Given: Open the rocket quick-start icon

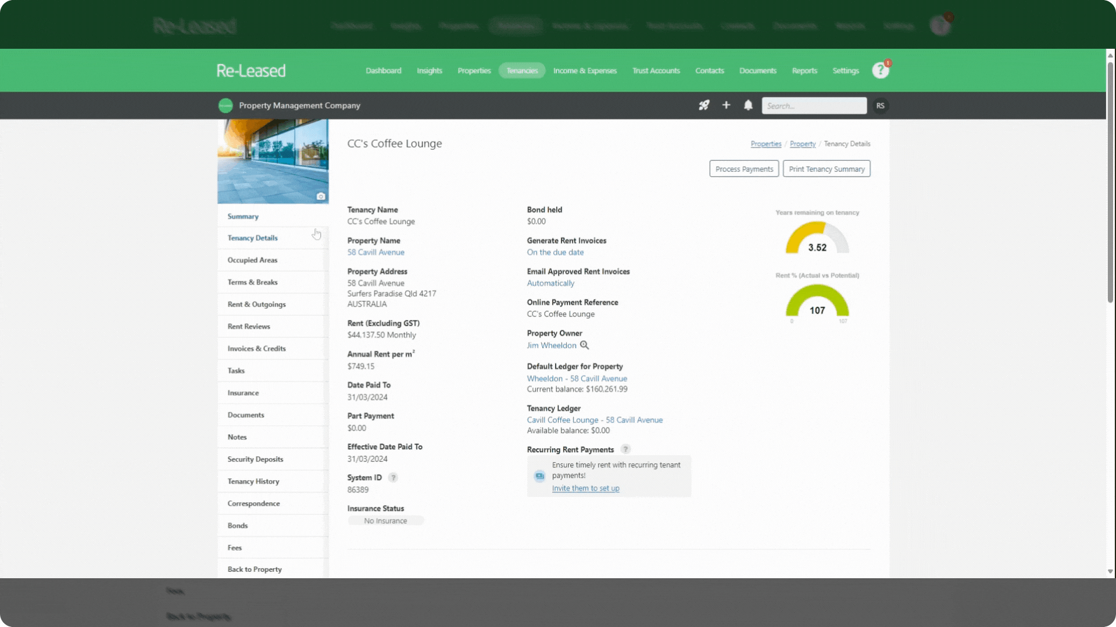Looking at the screenshot, I should (704, 105).
